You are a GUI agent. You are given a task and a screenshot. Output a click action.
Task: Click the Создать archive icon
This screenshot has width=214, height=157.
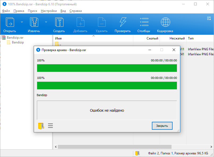tap(59, 22)
